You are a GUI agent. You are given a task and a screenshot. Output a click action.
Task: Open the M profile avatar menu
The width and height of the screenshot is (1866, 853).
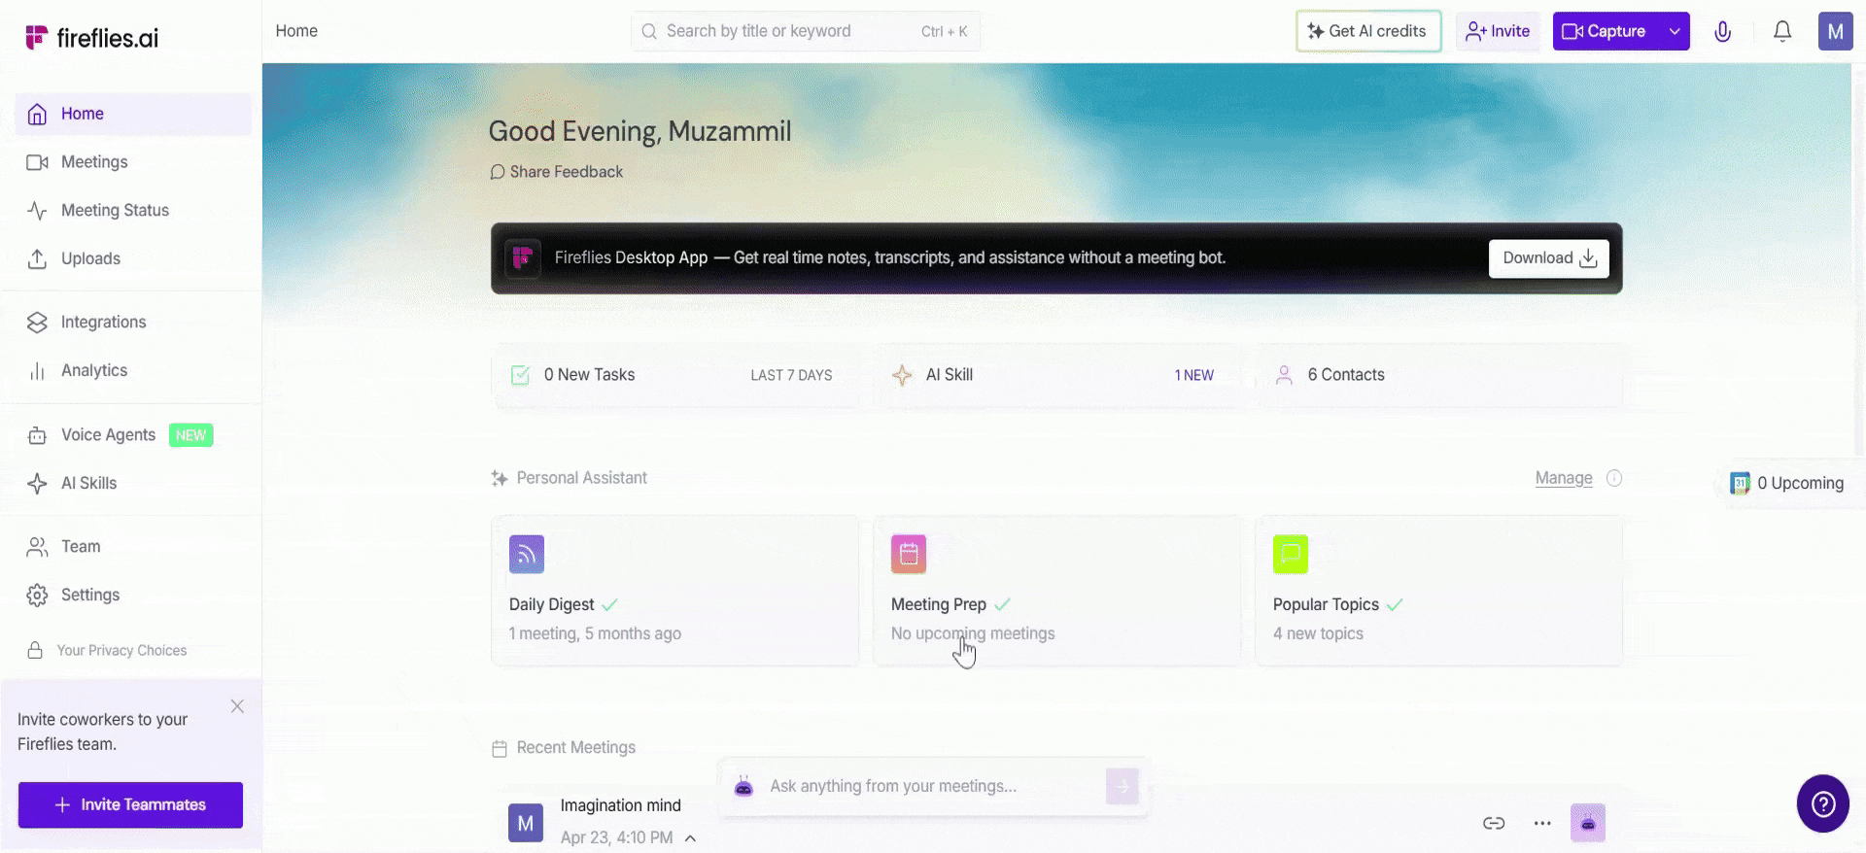pyautogui.click(x=1836, y=31)
